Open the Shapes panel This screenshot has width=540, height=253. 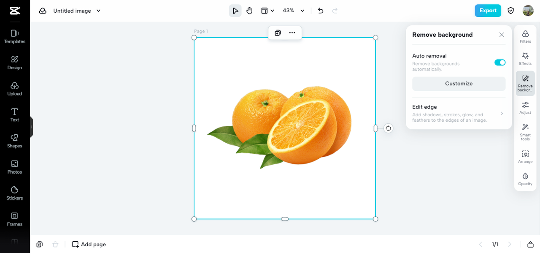15,141
